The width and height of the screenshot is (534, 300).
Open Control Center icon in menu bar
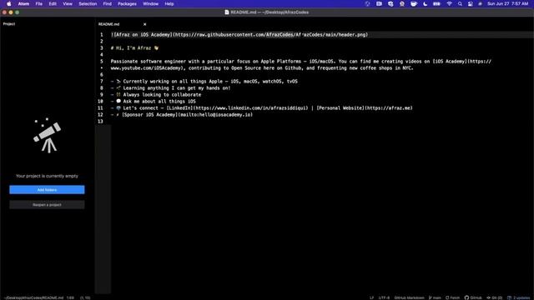[x=471, y=3]
